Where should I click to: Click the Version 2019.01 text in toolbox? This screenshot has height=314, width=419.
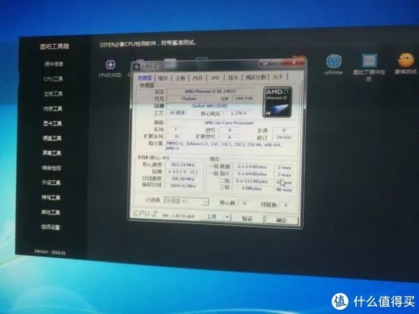tap(50, 252)
